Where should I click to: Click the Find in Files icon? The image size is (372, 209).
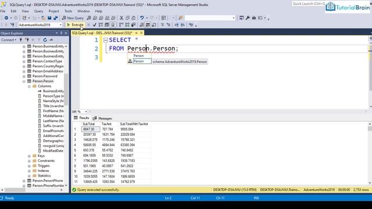(x=181, y=18)
